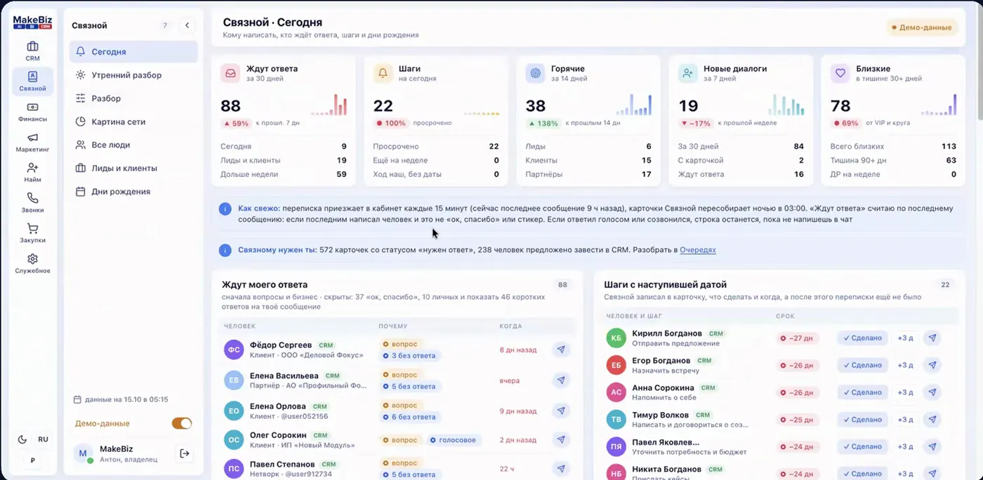
Task: Open Утренний разбор menu item
Action: (133, 75)
